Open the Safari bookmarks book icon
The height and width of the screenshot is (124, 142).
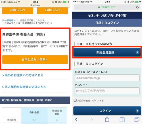[122, 119]
